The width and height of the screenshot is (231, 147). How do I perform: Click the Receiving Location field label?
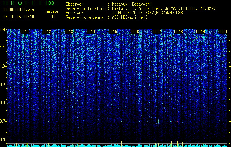pyautogui.click(x=86, y=8)
